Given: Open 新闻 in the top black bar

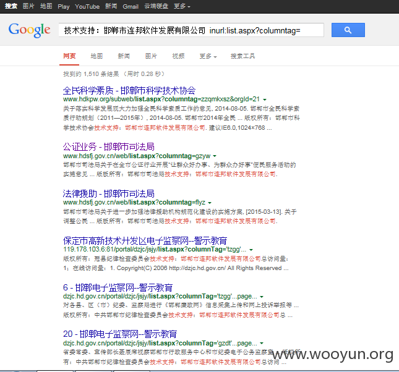Looking at the screenshot, I should pyautogui.click(x=111, y=6).
